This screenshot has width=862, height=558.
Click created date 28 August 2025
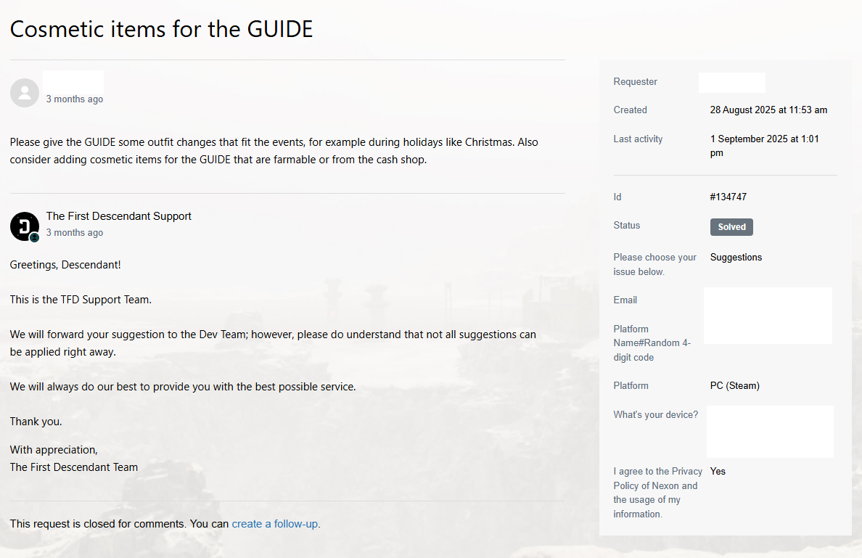coord(768,110)
